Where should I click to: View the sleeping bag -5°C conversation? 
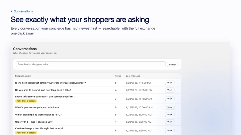[x=170, y=115]
